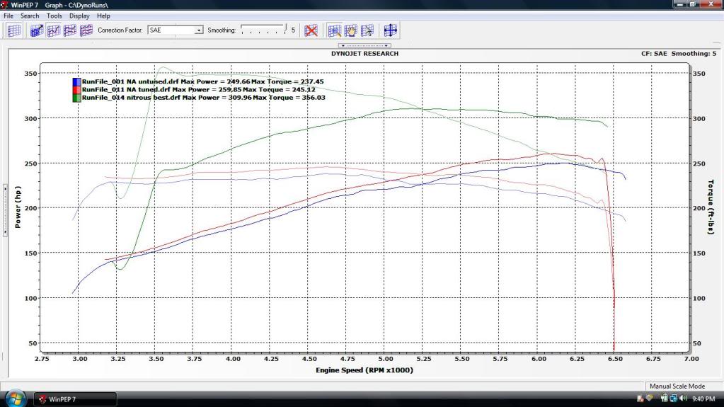This screenshot has width=724, height=407.
Task: Open the Windows Start orb
Action: click(x=15, y=399)
